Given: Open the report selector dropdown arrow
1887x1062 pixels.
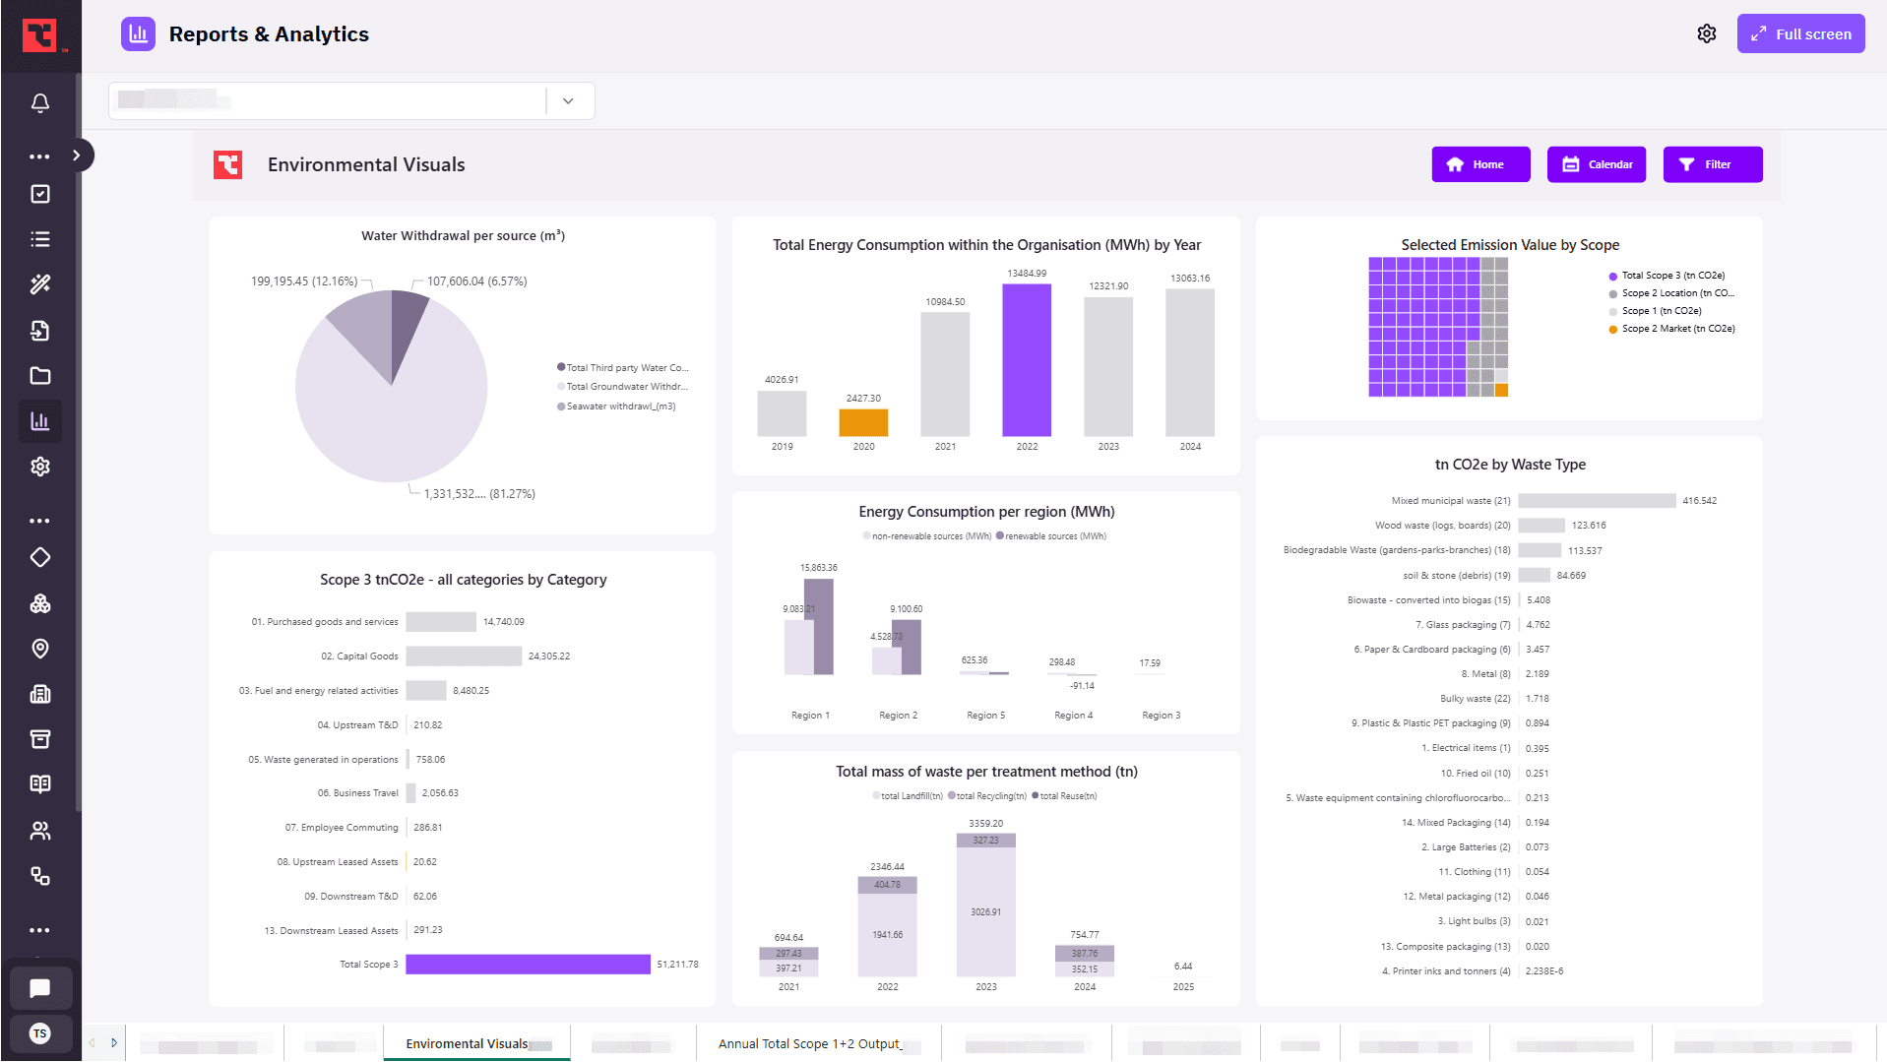Looking at the screenshot, I should point(568,100).
